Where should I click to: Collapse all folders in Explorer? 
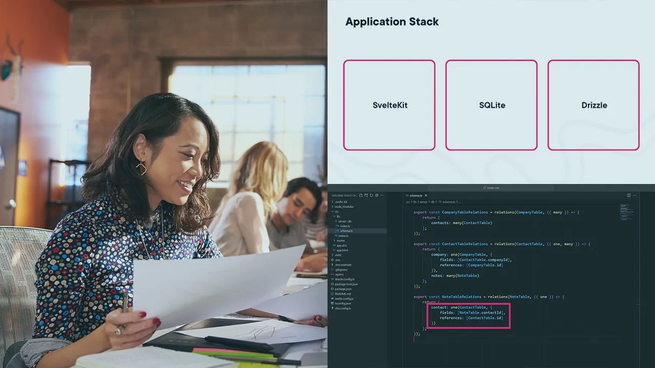tap(377, 195)
